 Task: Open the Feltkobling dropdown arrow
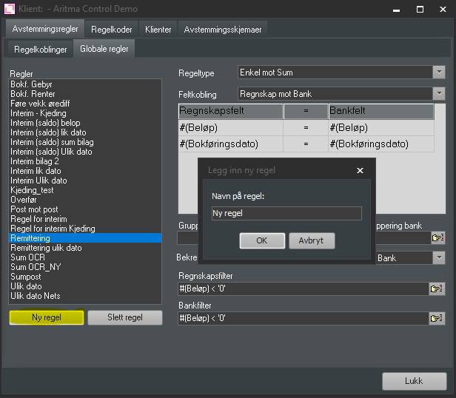[x=438, y=93]
